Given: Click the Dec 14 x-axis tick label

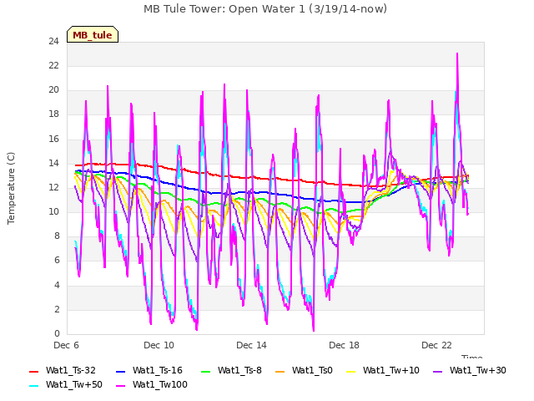Looking at the screenshot, I should click(251, 345).
